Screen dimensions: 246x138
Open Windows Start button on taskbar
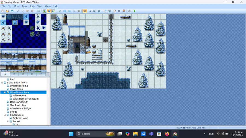(71, 134)
